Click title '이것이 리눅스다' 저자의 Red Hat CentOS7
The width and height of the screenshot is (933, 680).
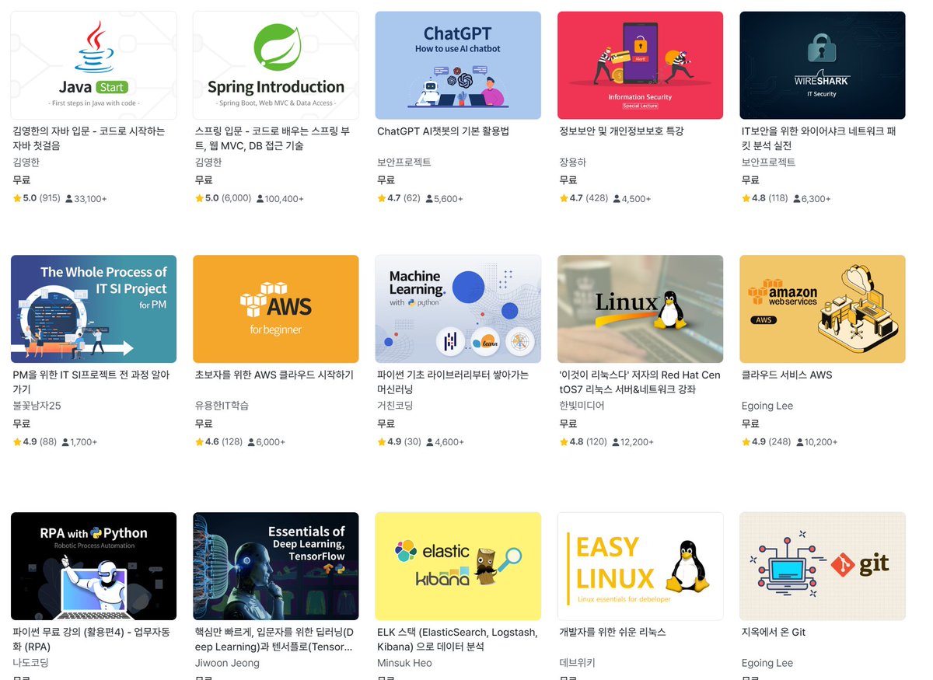(640, 382)
